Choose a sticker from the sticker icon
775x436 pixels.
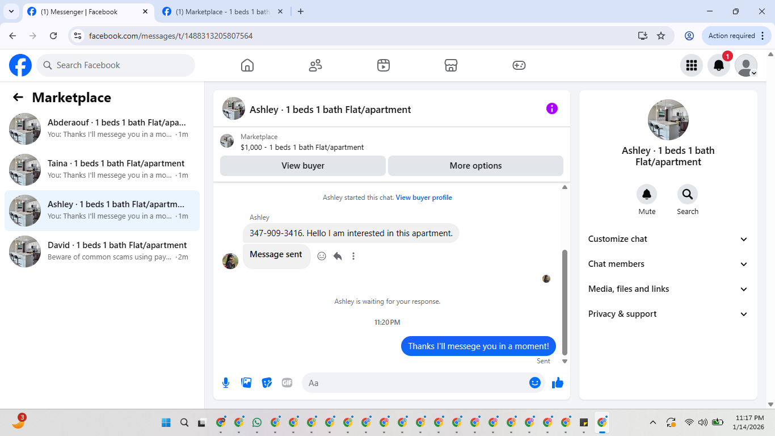click(267, 383)
